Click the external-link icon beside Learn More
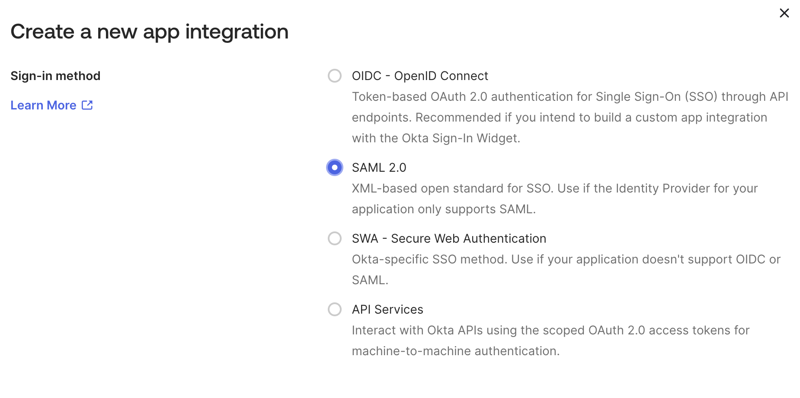Viewport: 800px width, 398px height. [87, 105]
